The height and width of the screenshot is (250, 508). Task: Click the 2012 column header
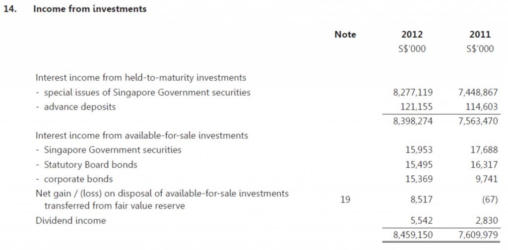click(x=412, y=34)
